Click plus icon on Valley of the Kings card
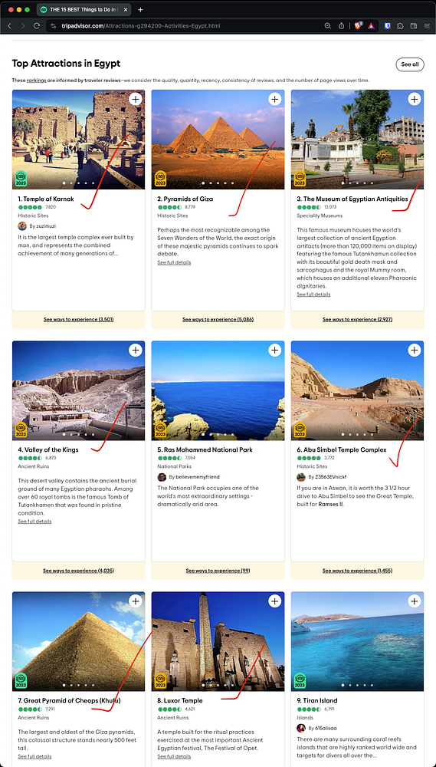Screen dimensions: 436x767 click(x=136, y=350)
